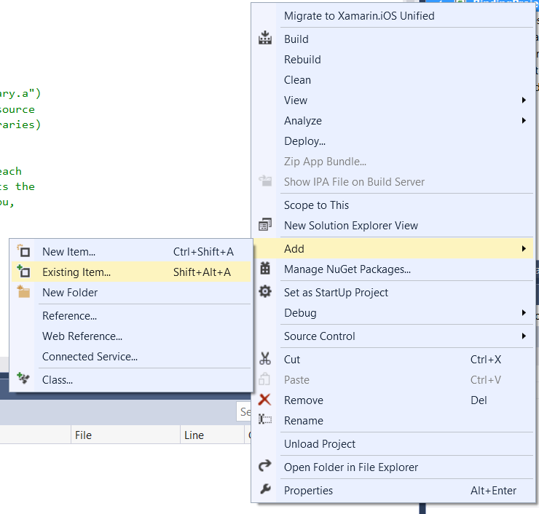
Task: Choose Reference... in Add submenu
Action: click(131, 316)
